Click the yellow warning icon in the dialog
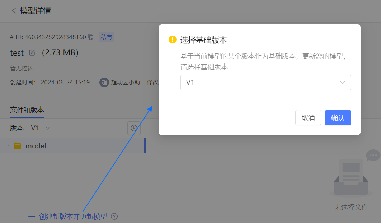 tap(173, 40)
